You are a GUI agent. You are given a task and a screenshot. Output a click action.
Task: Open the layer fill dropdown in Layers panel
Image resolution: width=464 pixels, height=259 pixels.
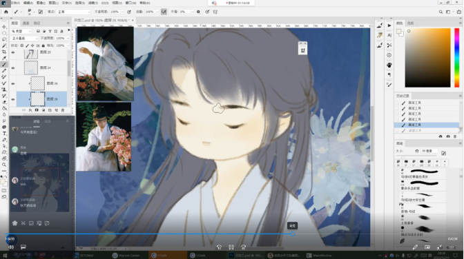[x=68, y=45]
